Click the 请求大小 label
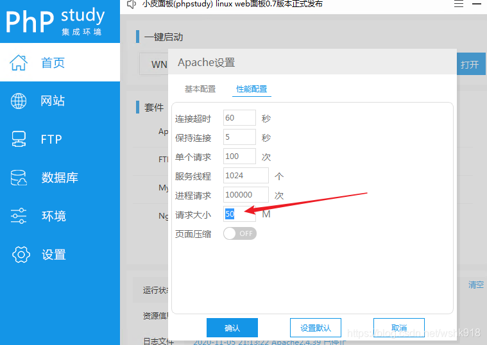Viewport: 487px width, 345px height. (193, 215)
